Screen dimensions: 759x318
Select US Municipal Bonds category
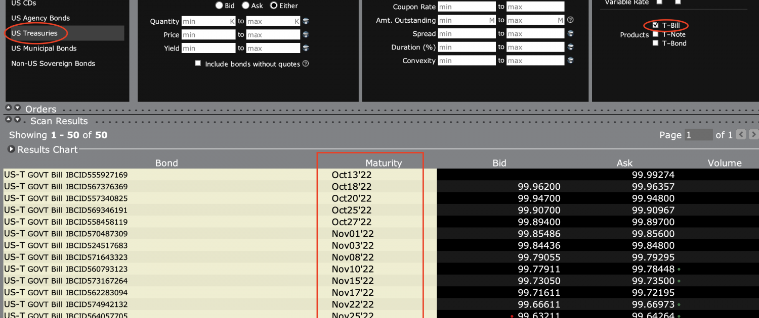coord(44,48)
